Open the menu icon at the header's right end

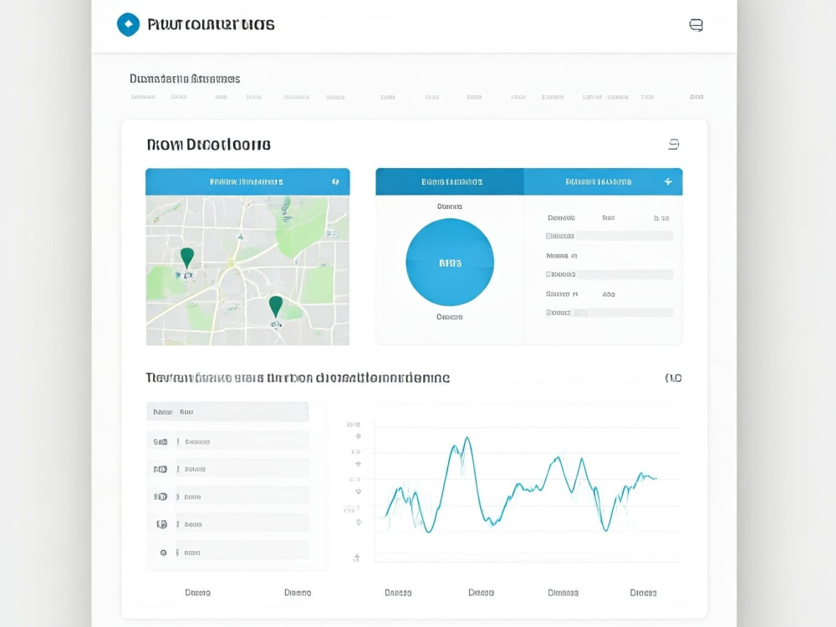[696, 25]
